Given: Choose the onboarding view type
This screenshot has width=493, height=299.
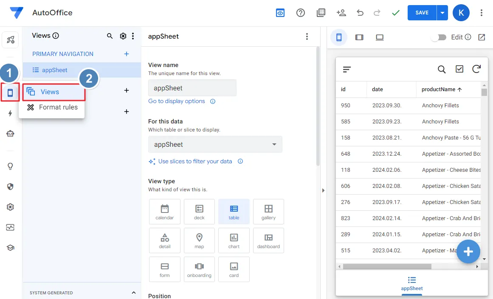Looking at the screenshot, I should pyautogui.click(x=199, y=269).
